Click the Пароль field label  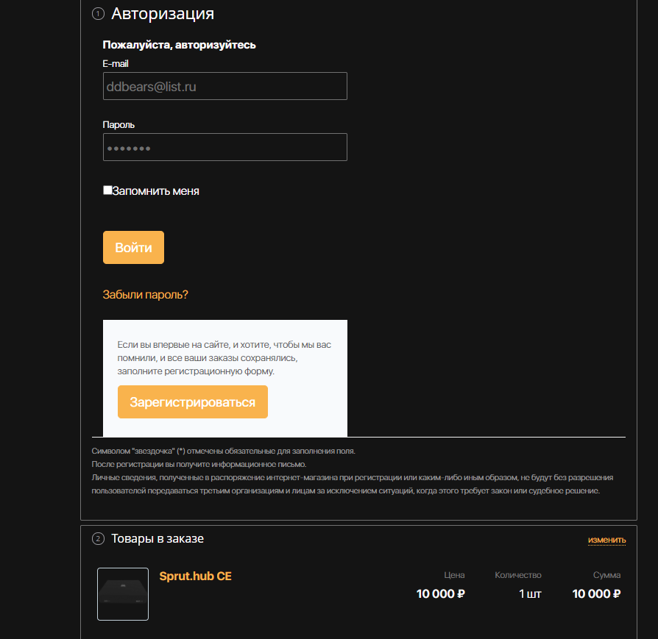pos(118,125)
